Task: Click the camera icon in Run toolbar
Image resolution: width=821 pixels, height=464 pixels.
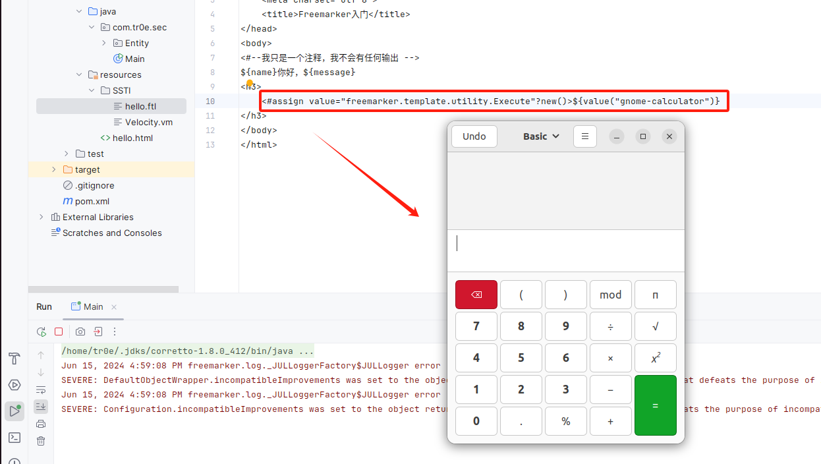Action: tap(80, 332)
